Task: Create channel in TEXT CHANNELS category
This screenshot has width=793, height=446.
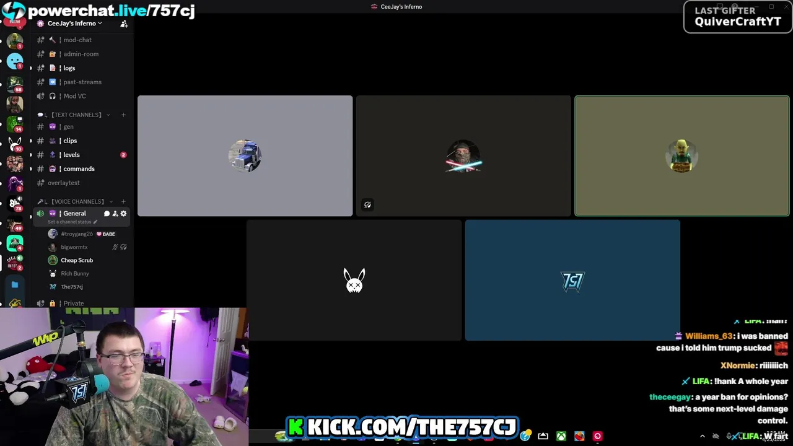Action: click(123, 115)
